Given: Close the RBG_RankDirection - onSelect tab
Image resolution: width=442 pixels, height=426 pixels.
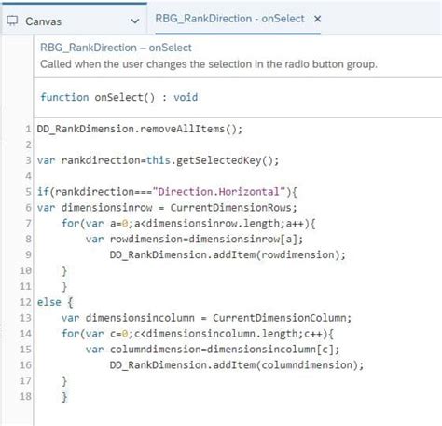Looking at the screenshot, I should point(317,19).
